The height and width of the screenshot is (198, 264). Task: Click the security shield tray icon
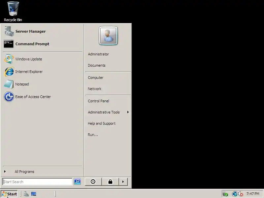[225, 194]
